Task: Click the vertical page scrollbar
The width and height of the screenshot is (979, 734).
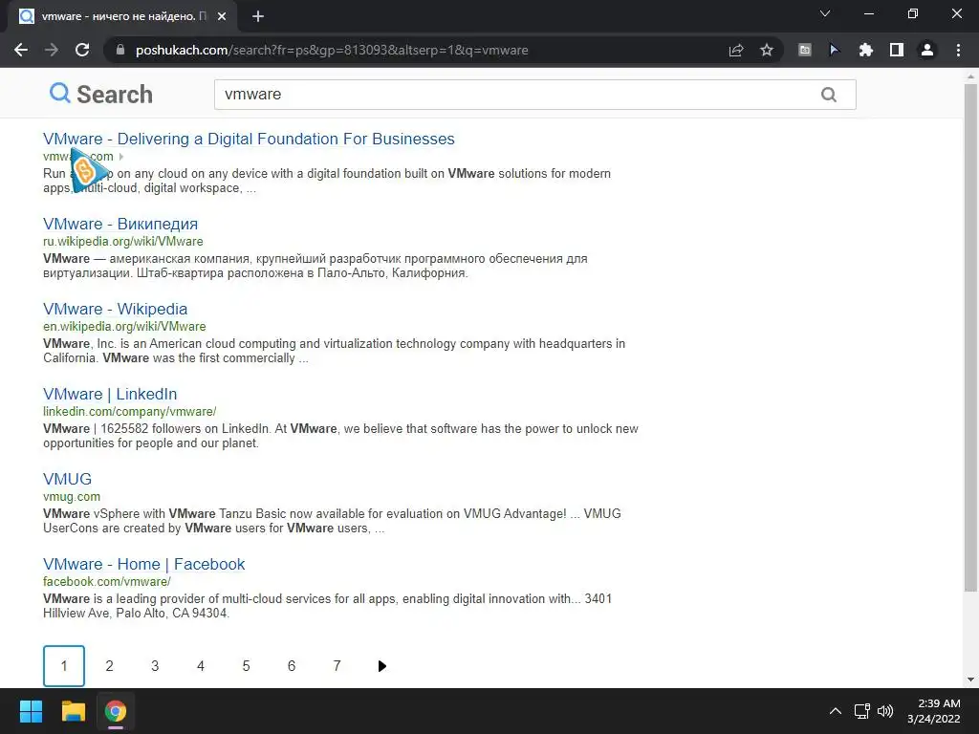Action: point(970,337)
